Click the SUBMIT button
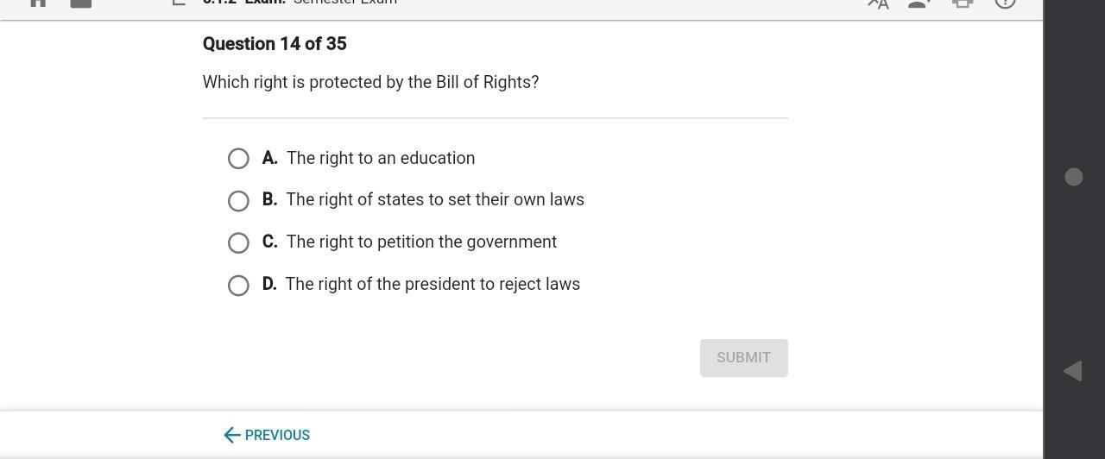The width and height of the screenshot is (1105, 459). 743,358
